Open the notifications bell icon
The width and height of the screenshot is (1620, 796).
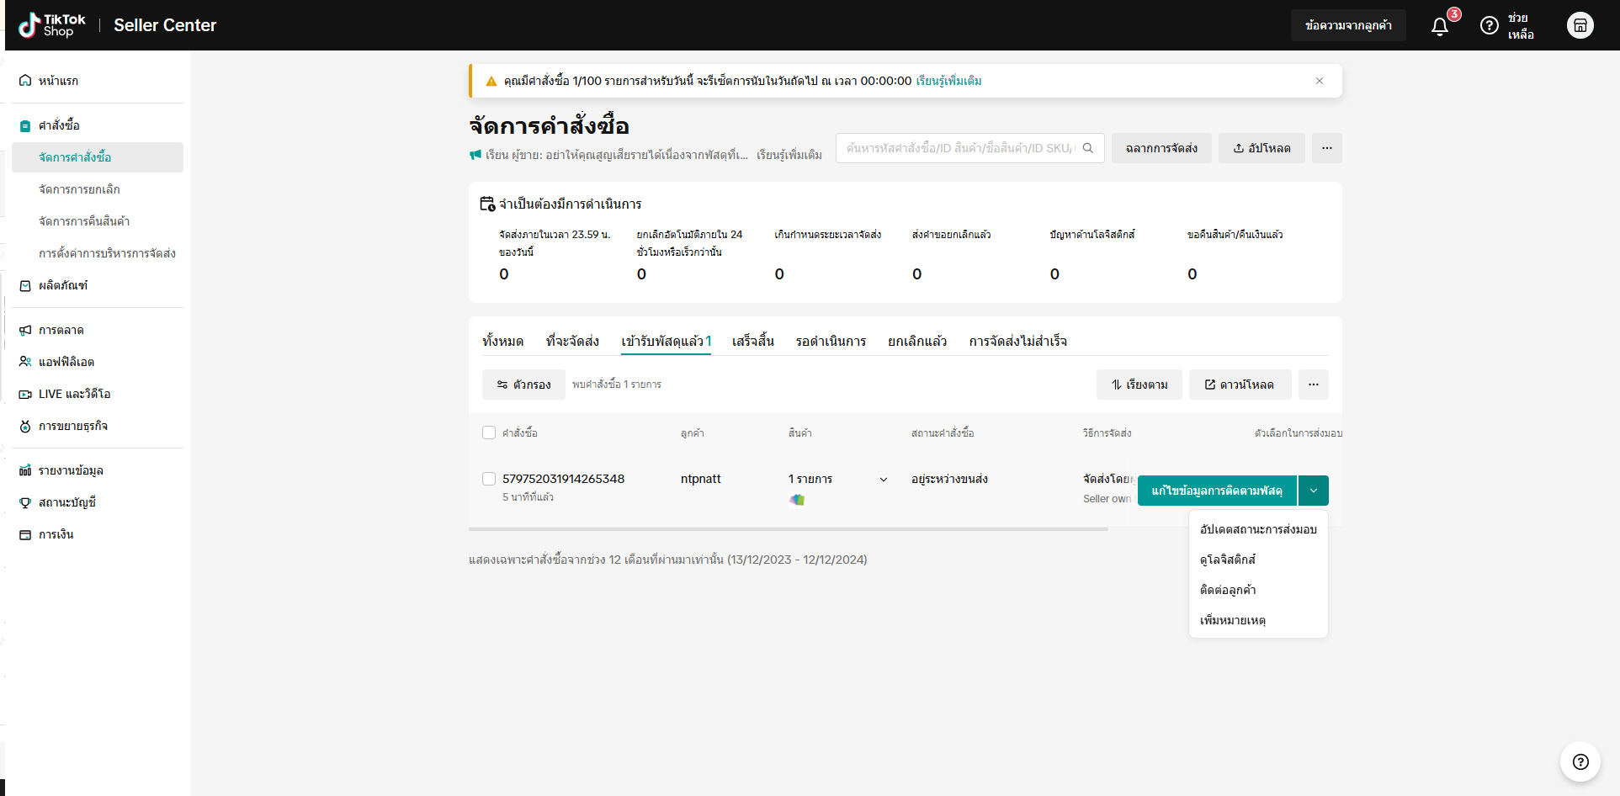(x=1440, y=26)
